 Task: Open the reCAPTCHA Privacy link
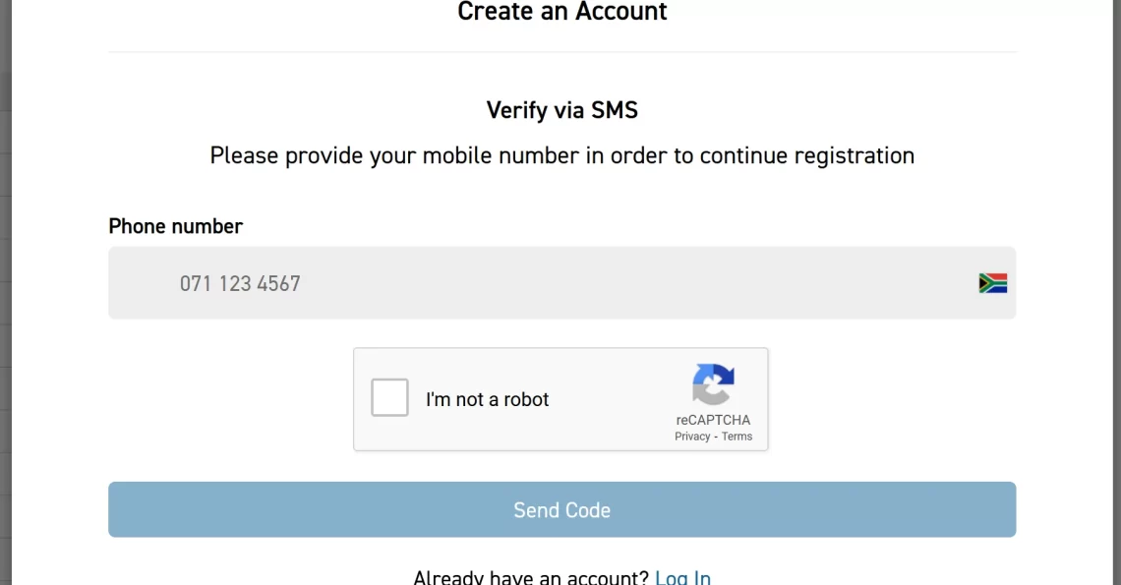click(692, 437)
